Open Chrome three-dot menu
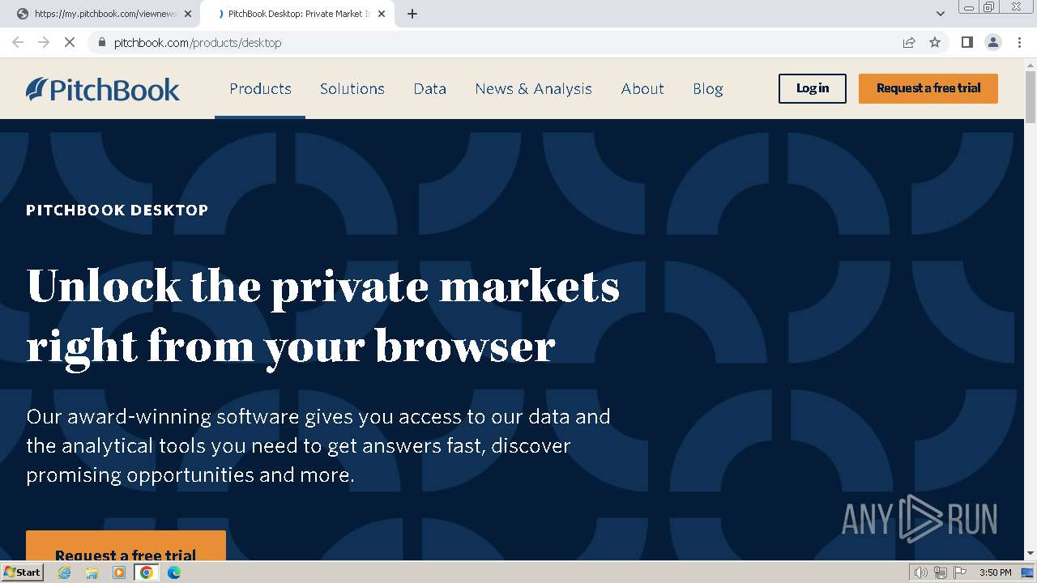The width and height of the screenshot is (1037, 583). tap(1019, 42)
